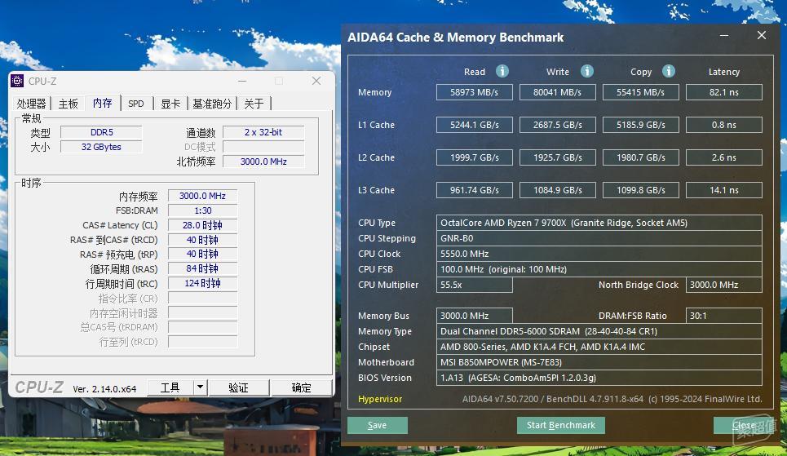The image size is (787, 456).
Task: Click the L1 Cache Latency value 0.8 ns
Action: pos(723,125)
